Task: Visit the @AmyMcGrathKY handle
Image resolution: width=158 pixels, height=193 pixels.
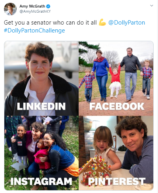Action: point(35,11)
